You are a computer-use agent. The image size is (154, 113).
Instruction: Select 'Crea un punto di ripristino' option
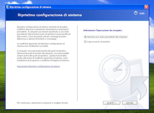point(85,42)
